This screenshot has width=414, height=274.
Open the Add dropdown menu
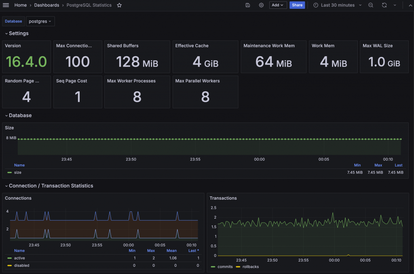point(278,5)
